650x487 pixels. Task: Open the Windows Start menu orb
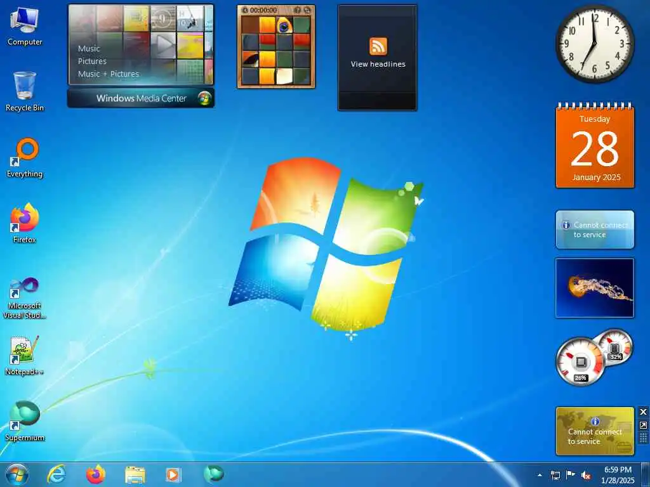coord(17,474)
